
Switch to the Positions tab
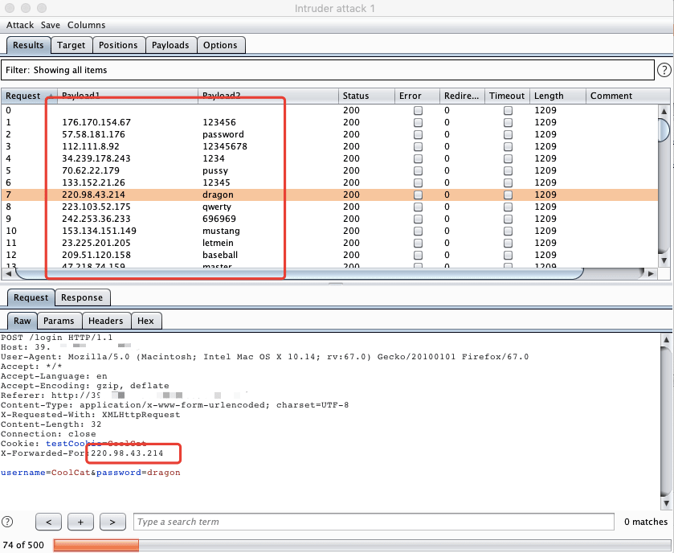[x=118, y=45]
